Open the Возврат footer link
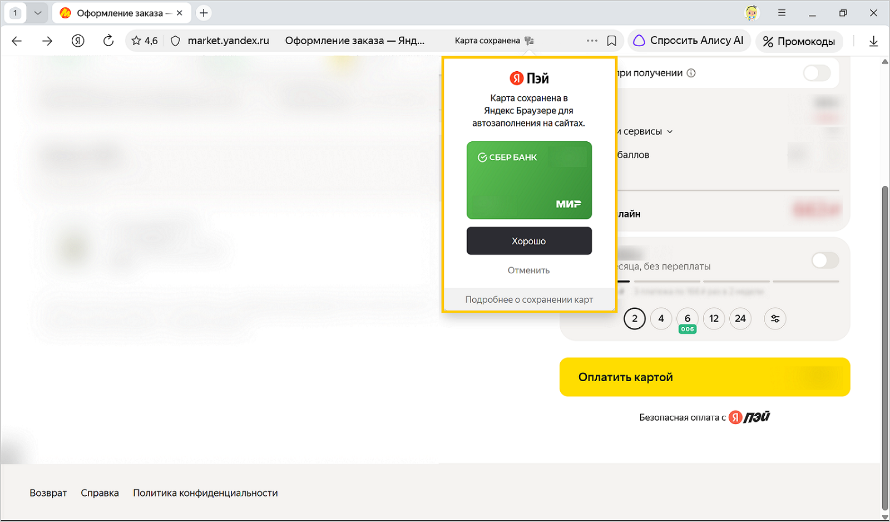Image resolution: width=890 pixels, height=522 pixels. point(48,493)
